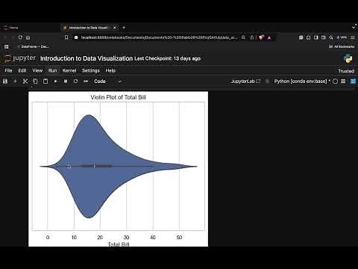358x269 pixels.
Task: Click the Jupyter logo
Action: click(20, 58)
